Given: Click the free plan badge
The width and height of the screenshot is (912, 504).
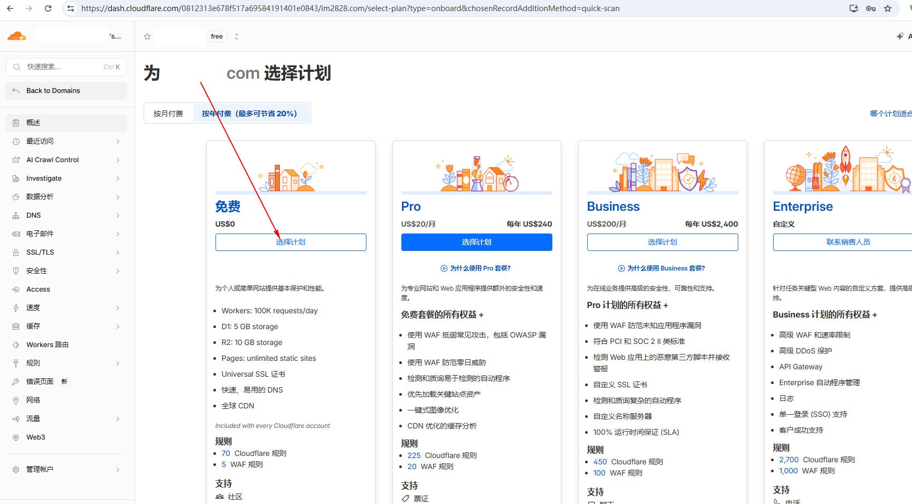Looking at the screenshot, I should pos(217,36).
